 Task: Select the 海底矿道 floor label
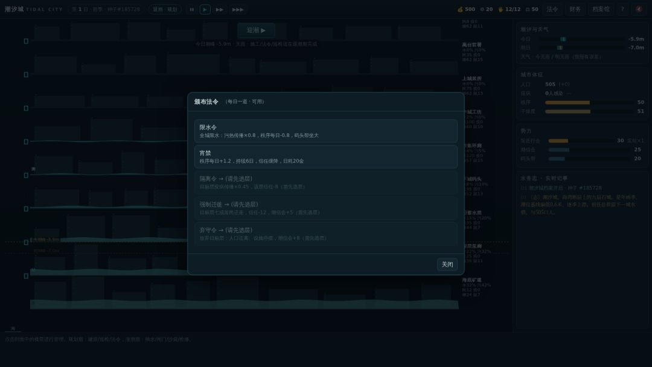pos(471,280)
